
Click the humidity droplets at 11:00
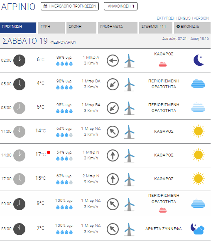(64, 135)
